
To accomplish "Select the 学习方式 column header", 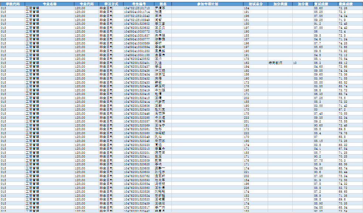I will click(x=111, y=3).
